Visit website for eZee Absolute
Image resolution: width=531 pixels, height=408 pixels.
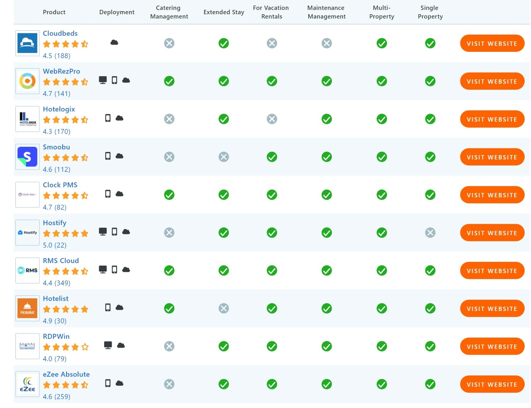(x=492, y=384)
